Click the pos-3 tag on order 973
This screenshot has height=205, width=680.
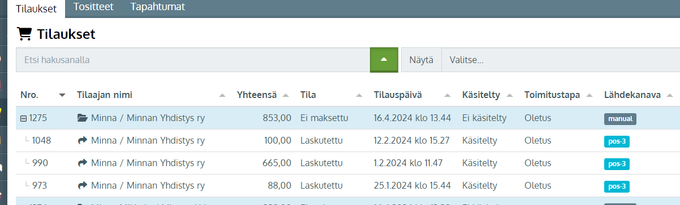(617, 186)
